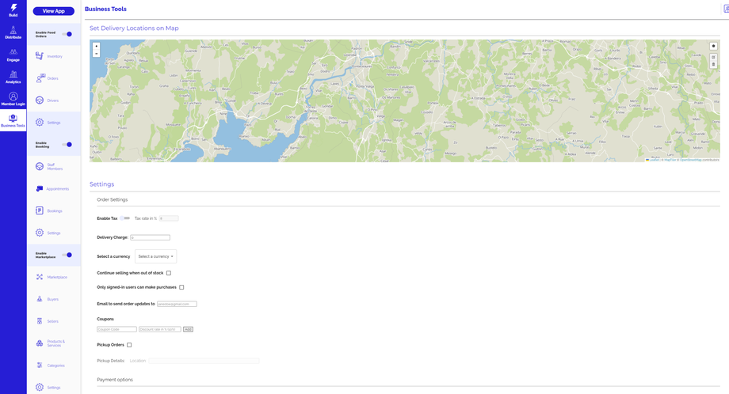Open the Leaflet attribution link
Image resolution: width=729 pixels, height=394 pixels.
point(653,160)
